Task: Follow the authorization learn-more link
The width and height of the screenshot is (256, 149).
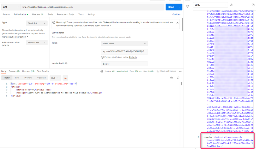Action: [19, 37]
